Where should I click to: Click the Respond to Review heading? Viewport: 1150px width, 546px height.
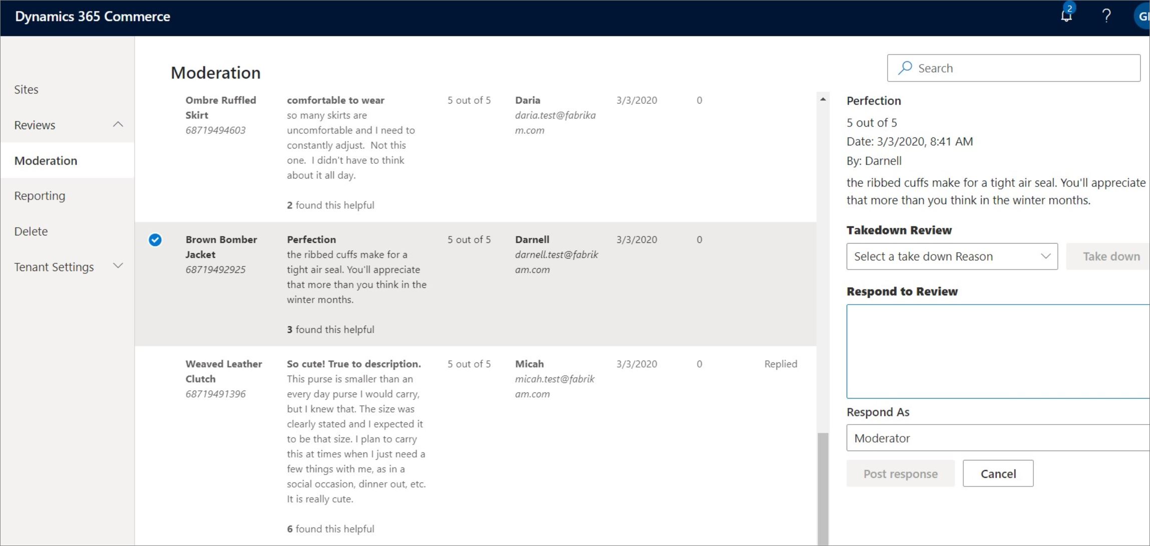(x=902, y=291)
